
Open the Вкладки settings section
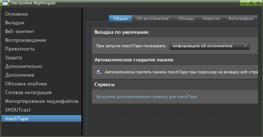(x=41, y=23)
